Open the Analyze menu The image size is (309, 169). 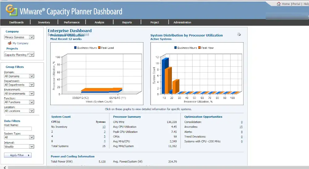click(x=99, y=22)
